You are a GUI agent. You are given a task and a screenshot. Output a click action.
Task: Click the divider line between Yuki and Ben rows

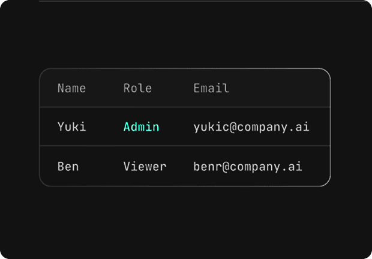point(185,146)
